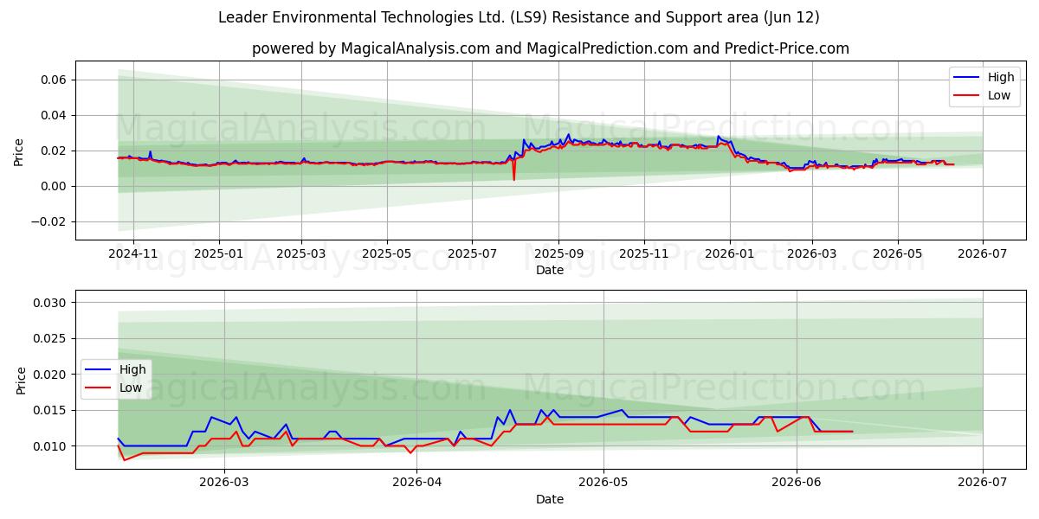Click the '0.010' y-axis label on bottom chart
This screenshot has width=1039, height=519.
pos(51,446)
